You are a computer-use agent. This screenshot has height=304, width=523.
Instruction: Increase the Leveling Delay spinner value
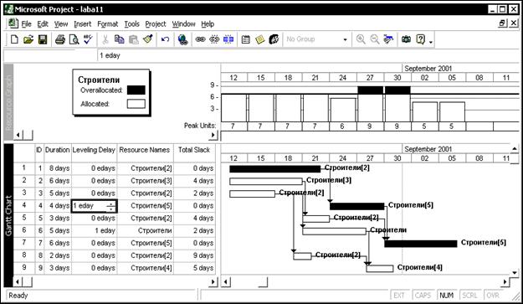click(x=110, y=204)
